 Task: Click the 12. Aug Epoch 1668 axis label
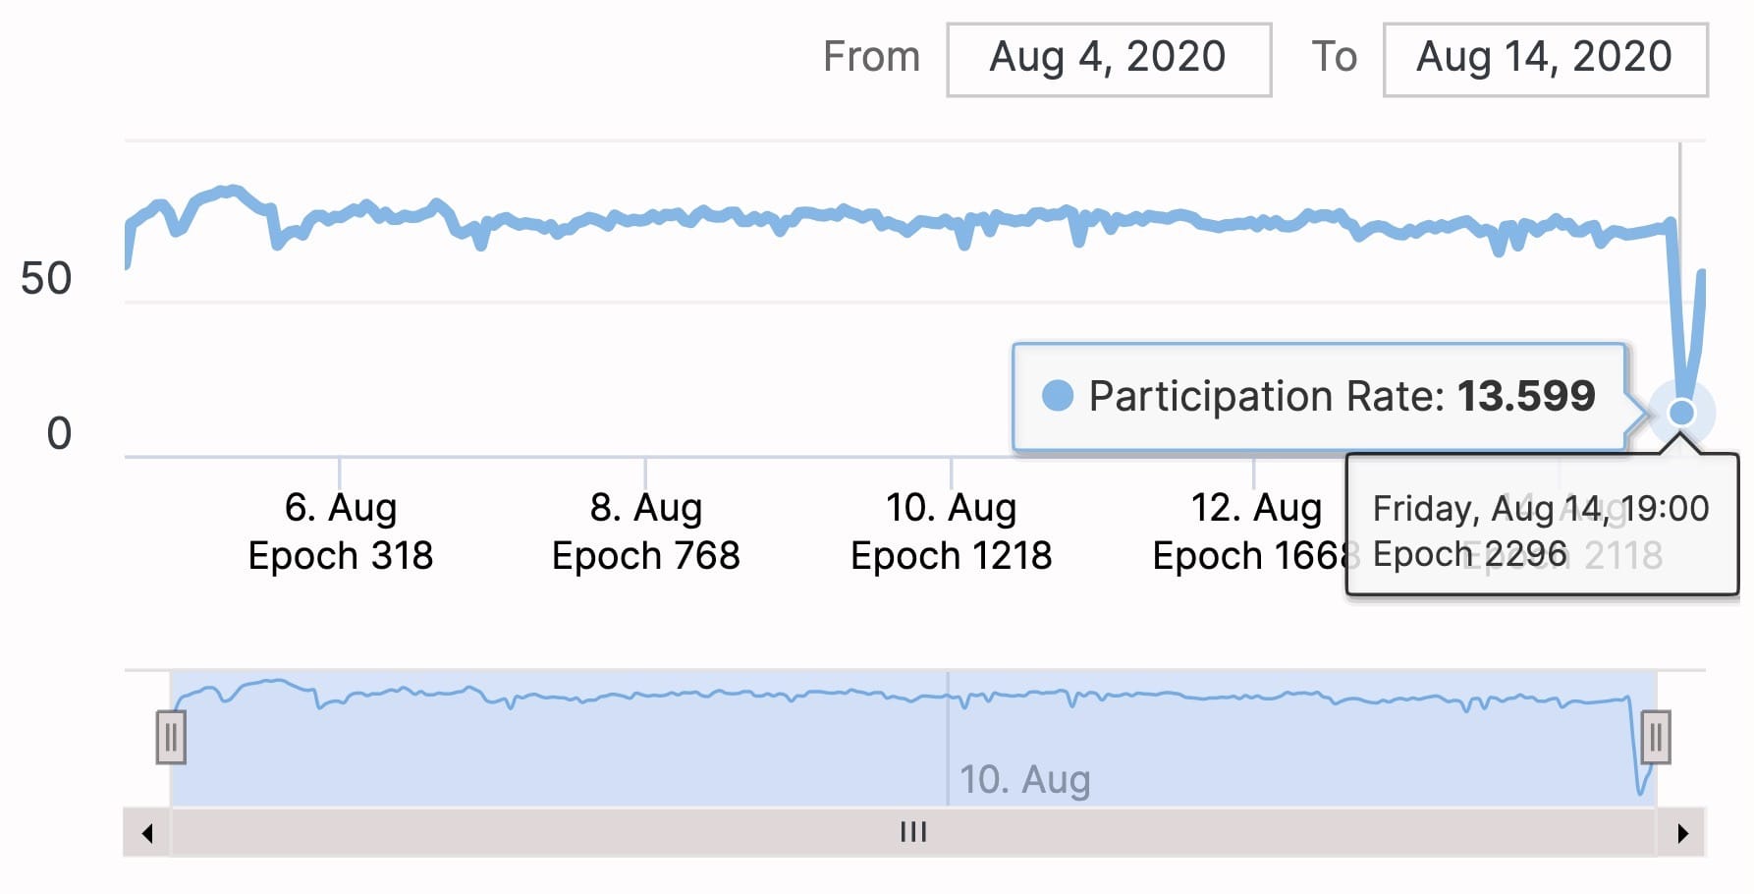pos(1254,531)
